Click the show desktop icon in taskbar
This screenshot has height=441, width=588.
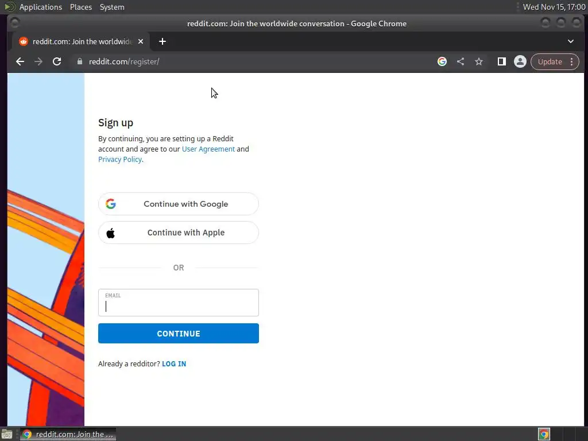click(7, 434)
